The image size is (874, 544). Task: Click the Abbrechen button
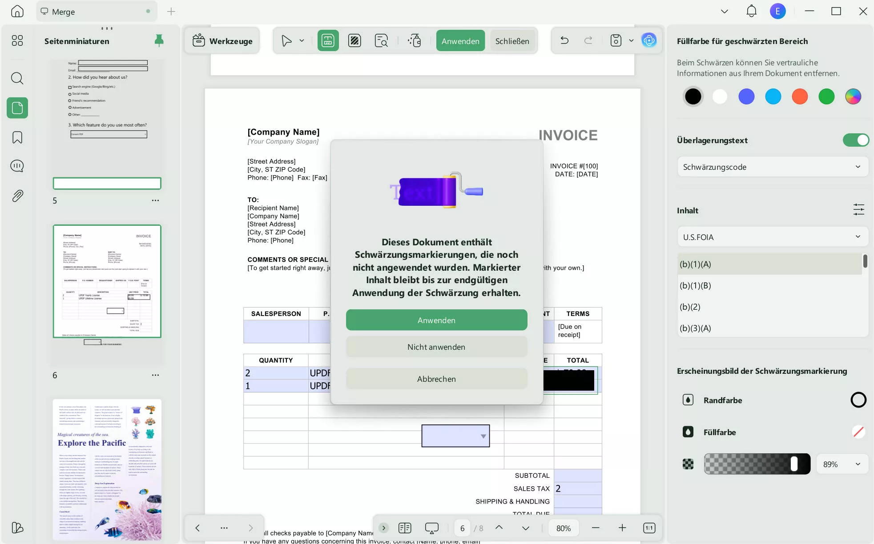click(436, 379)
